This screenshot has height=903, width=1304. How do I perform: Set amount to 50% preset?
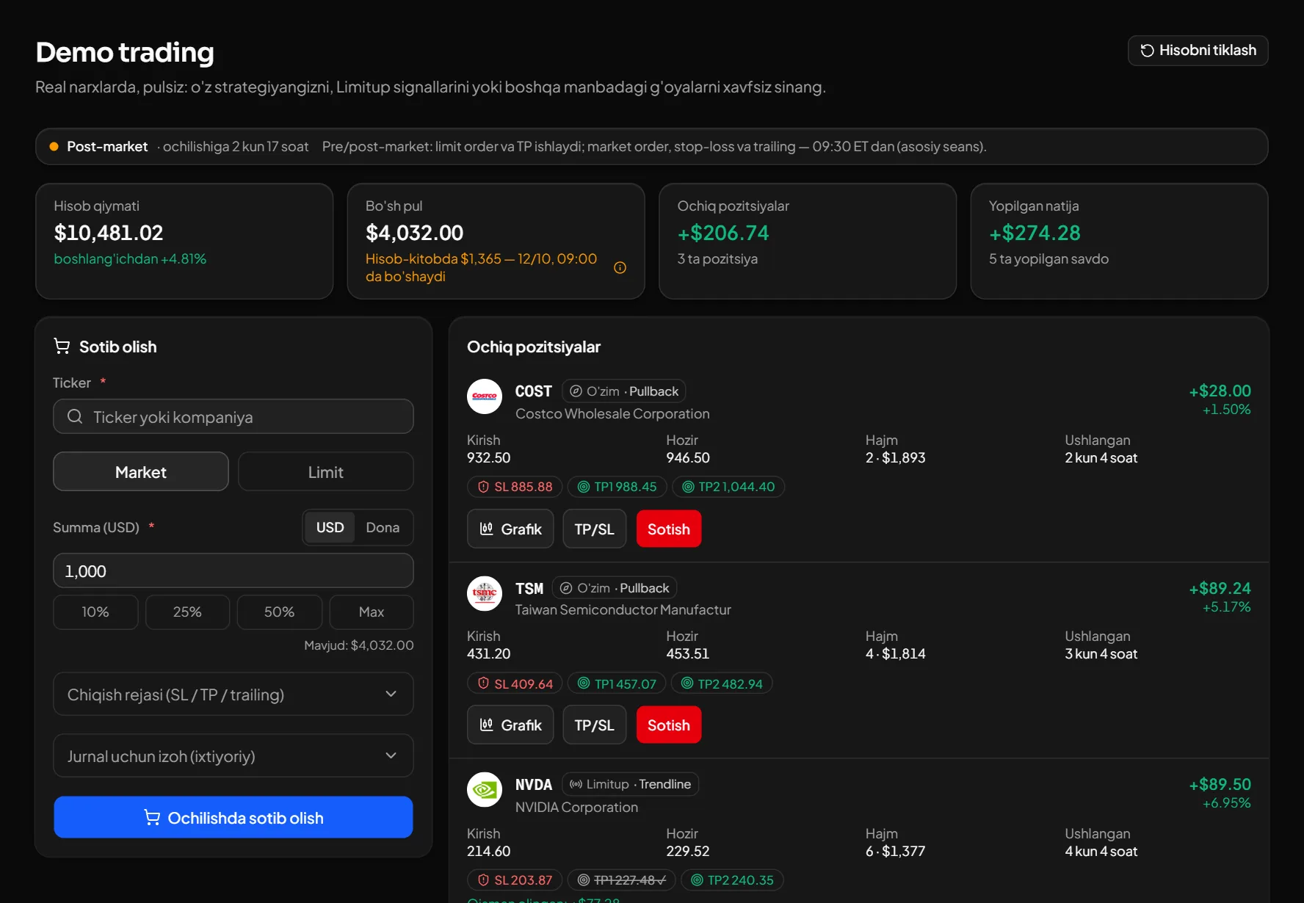[279, 612]
